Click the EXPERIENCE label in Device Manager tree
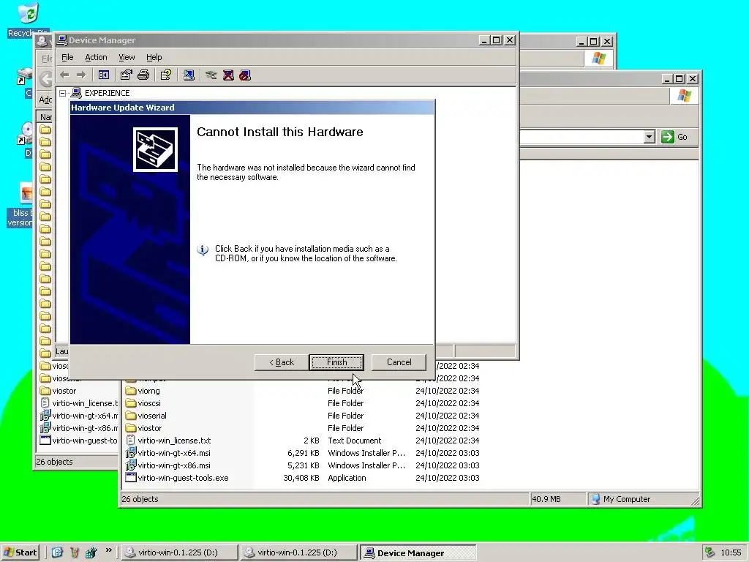The height and width of the screenshot is (562, 749). tap(107, 93)
